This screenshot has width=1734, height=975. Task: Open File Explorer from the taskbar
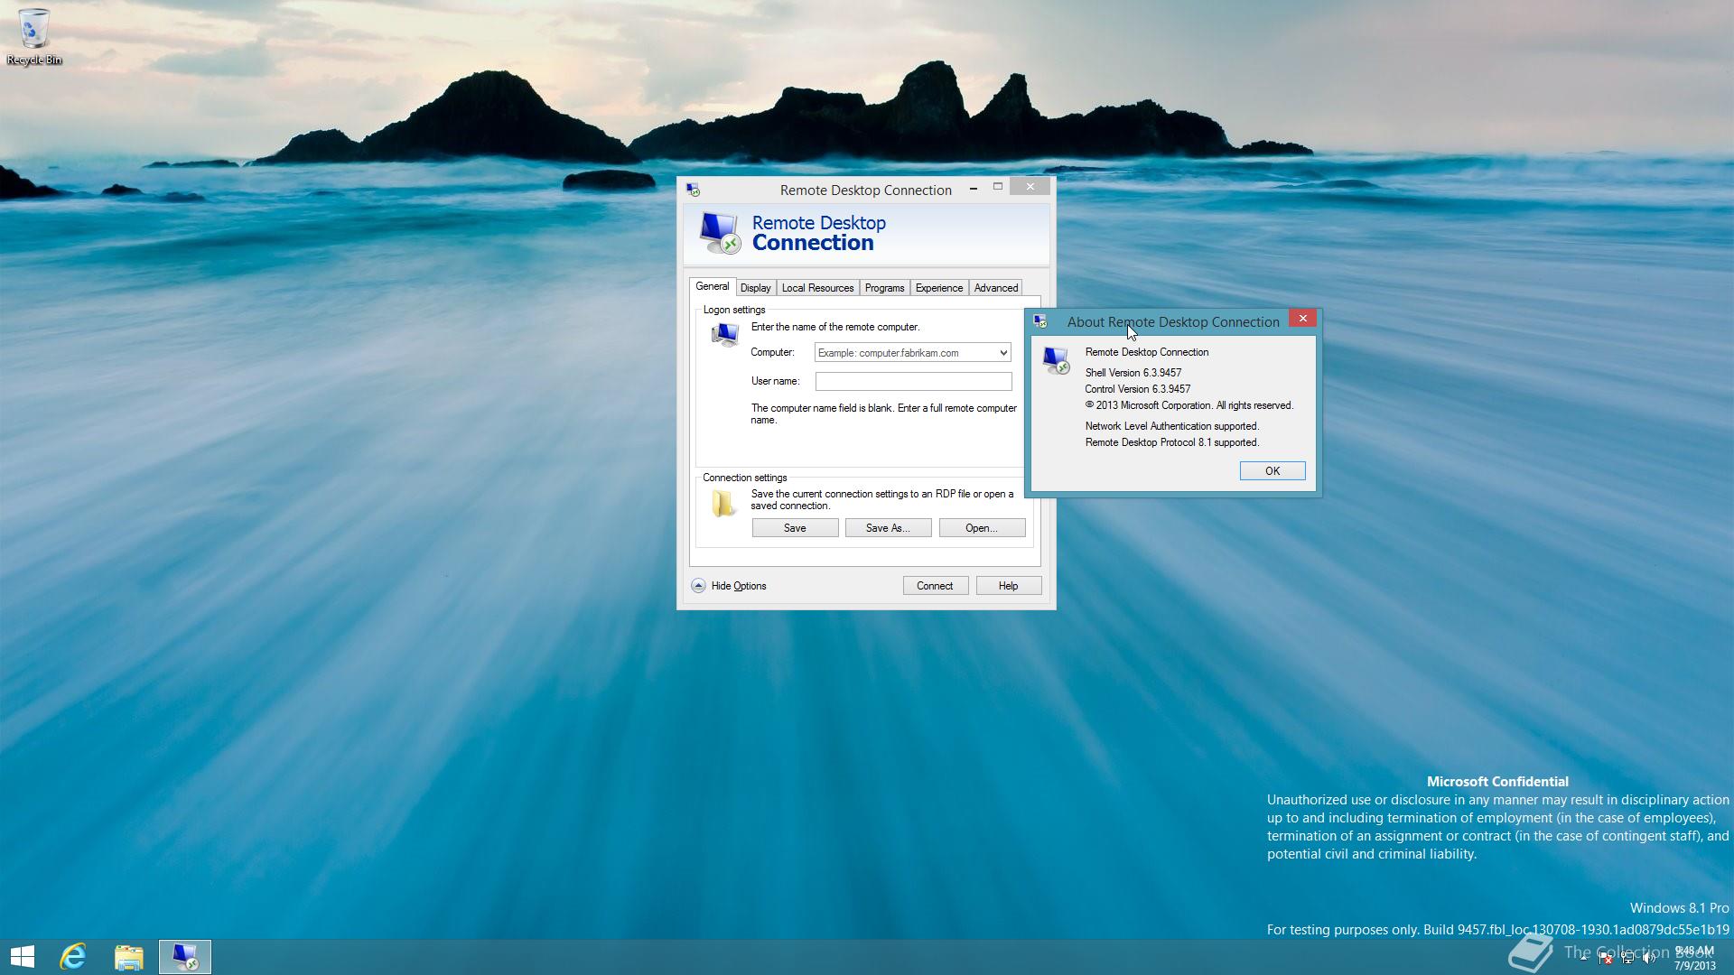click(x=129, y=957)
